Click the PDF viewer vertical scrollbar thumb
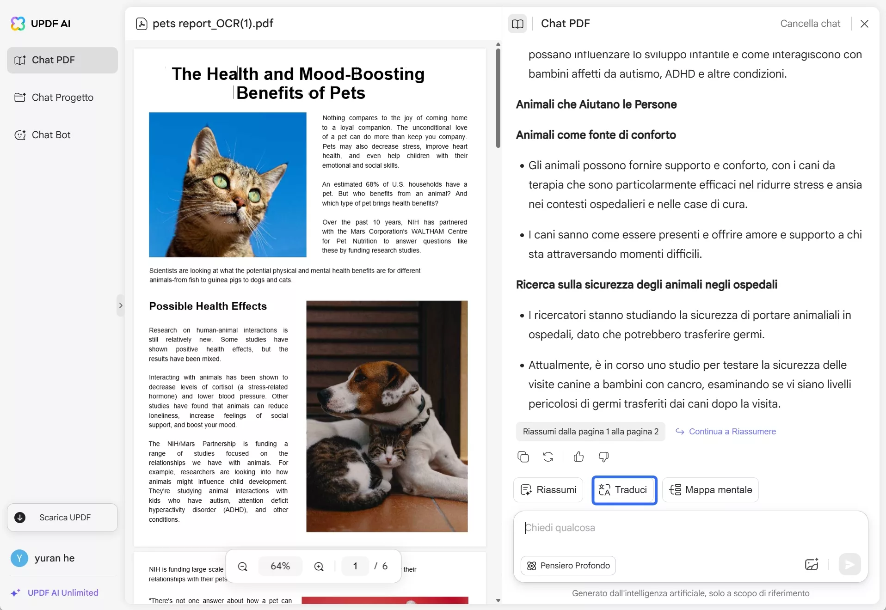The height and width of the screenshot is (610, 886). [x=498, y=98]
